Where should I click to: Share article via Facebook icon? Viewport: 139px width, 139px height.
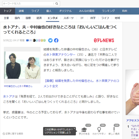(56, 40)
